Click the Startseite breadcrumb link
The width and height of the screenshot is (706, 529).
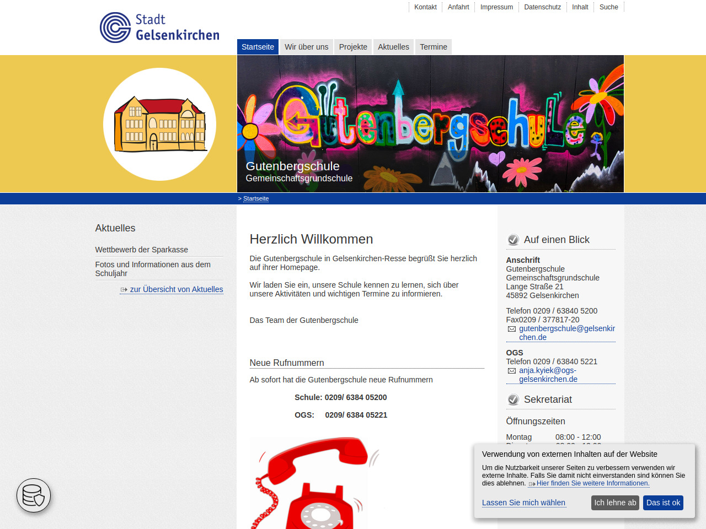[x=256, y=198]
